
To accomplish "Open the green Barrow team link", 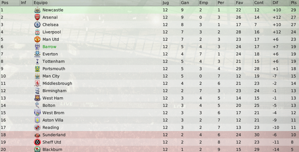I will [49, 47].
